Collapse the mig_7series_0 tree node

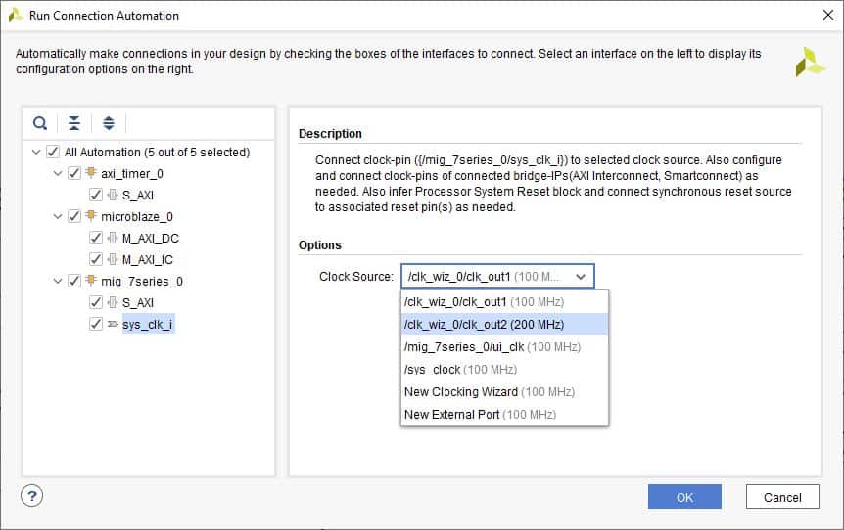pos(57,281)
